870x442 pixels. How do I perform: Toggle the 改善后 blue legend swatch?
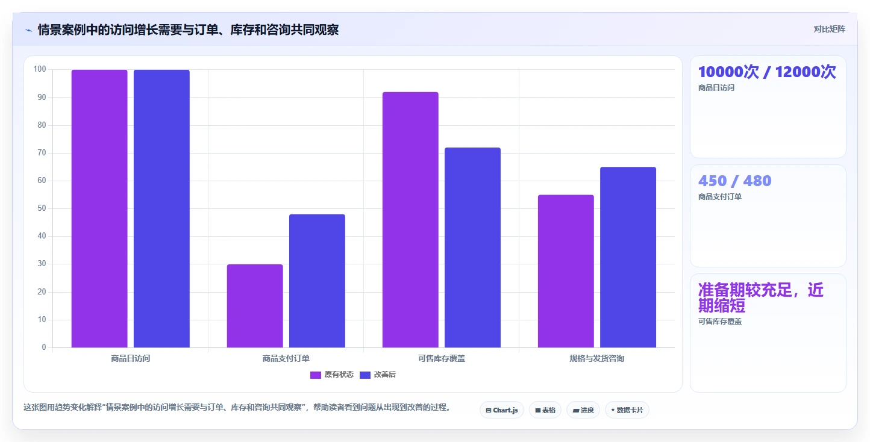click(365, 375)
